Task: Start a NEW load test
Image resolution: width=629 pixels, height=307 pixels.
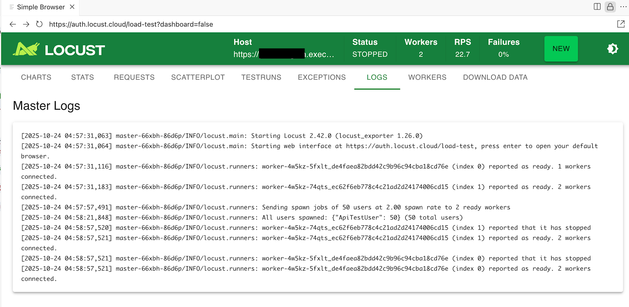Action: click(561, 49)
